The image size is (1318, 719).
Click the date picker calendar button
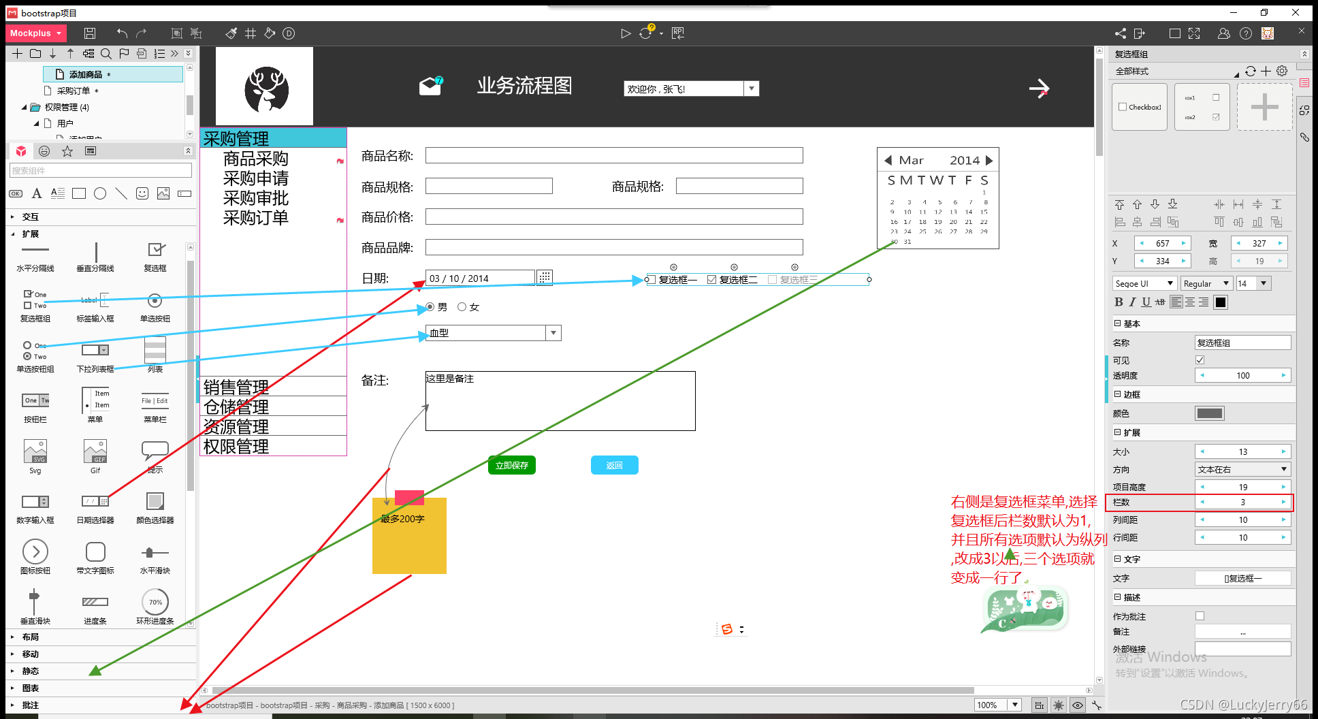545,277
